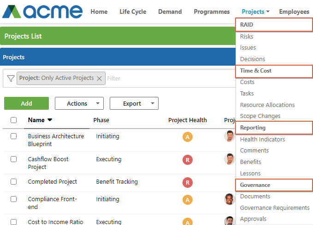Click the green Add button
Viewport: 313px width, 225px height.
tap(26, 103)
